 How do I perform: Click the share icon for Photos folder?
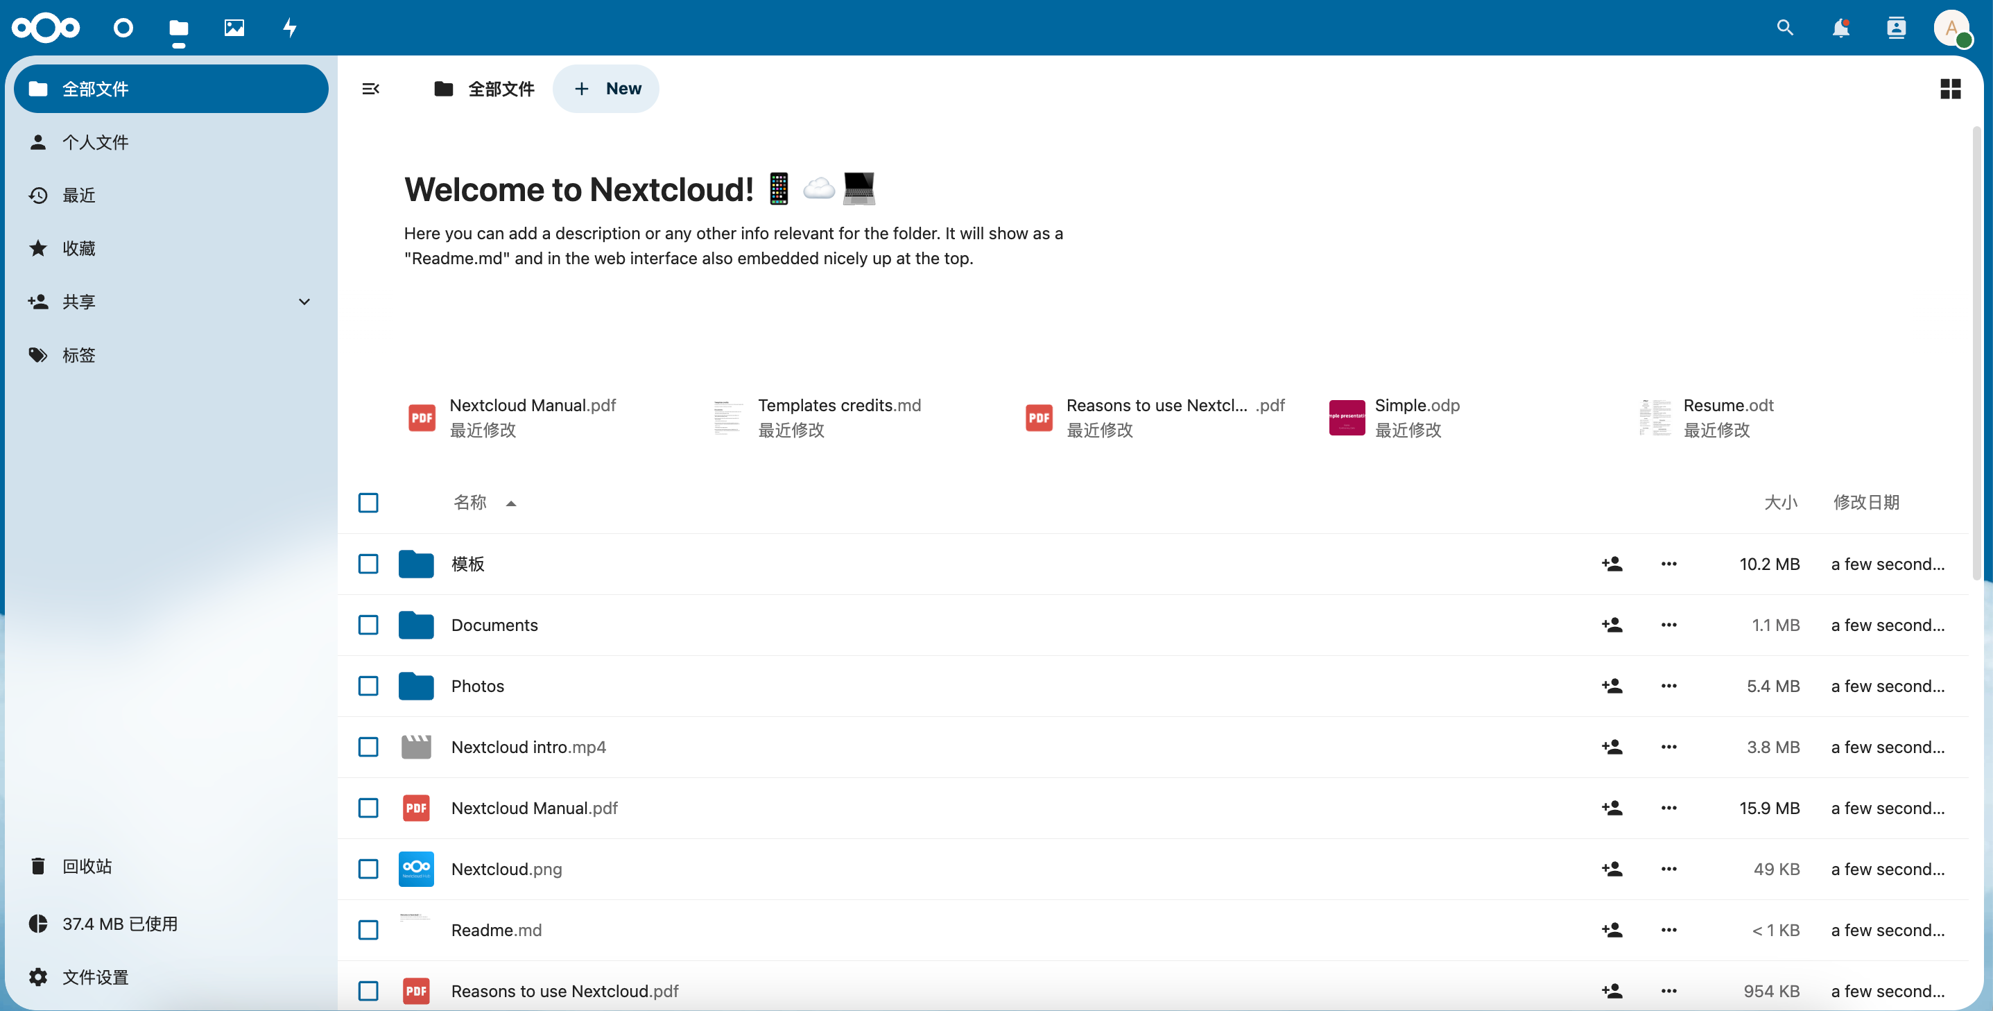pyautogui.click(x=1612, y=686)
